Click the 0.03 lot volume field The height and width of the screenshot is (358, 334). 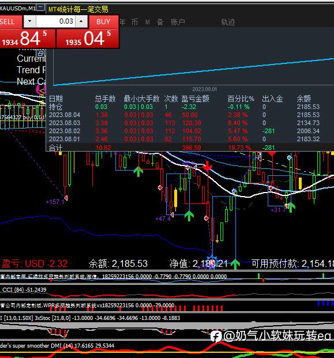pos(55,21)
